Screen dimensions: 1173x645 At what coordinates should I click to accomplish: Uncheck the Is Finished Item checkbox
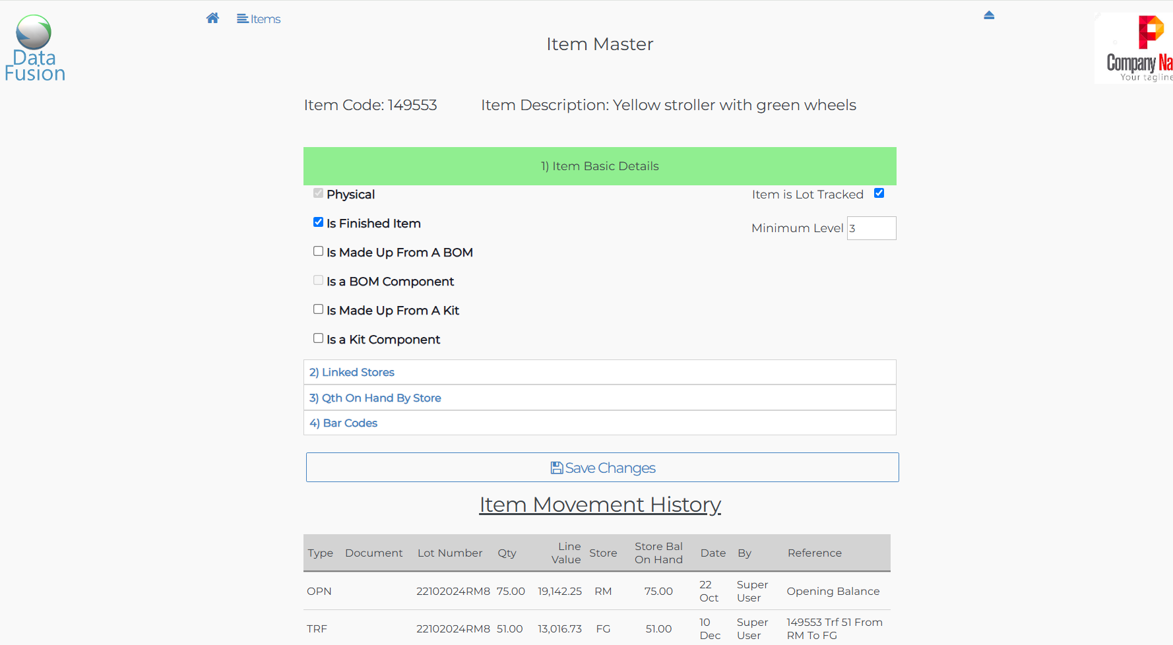(318, 222)
